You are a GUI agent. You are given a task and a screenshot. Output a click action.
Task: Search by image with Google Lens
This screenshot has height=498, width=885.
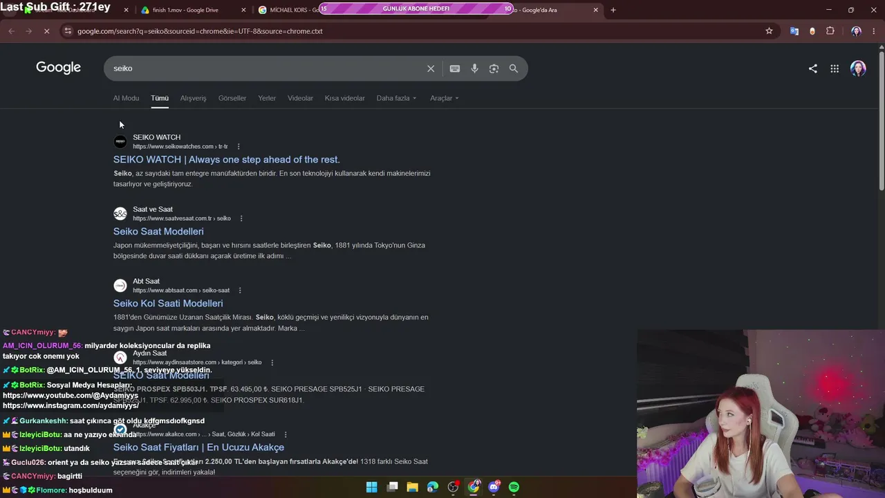pos(494,68)
